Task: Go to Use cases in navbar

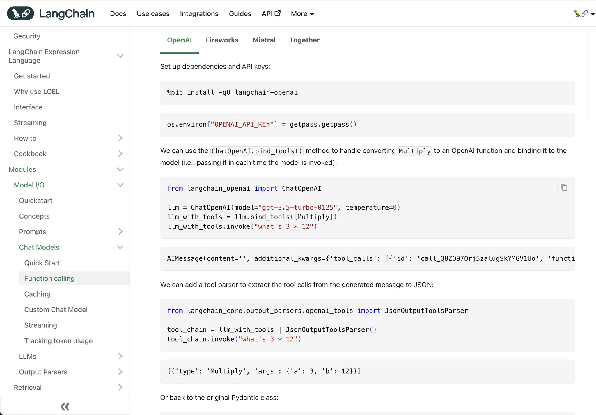Action: pos(153,14)
